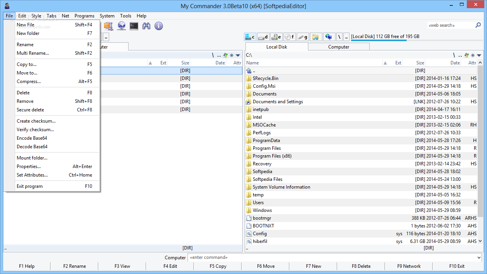487x274 pixels.
Task: Click the Windows flag icon in the left path bar
Action: tap(225, 55)
